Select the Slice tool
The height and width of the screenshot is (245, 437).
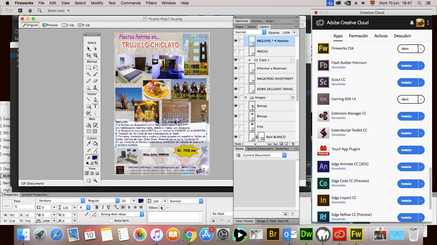click(95, 125)
